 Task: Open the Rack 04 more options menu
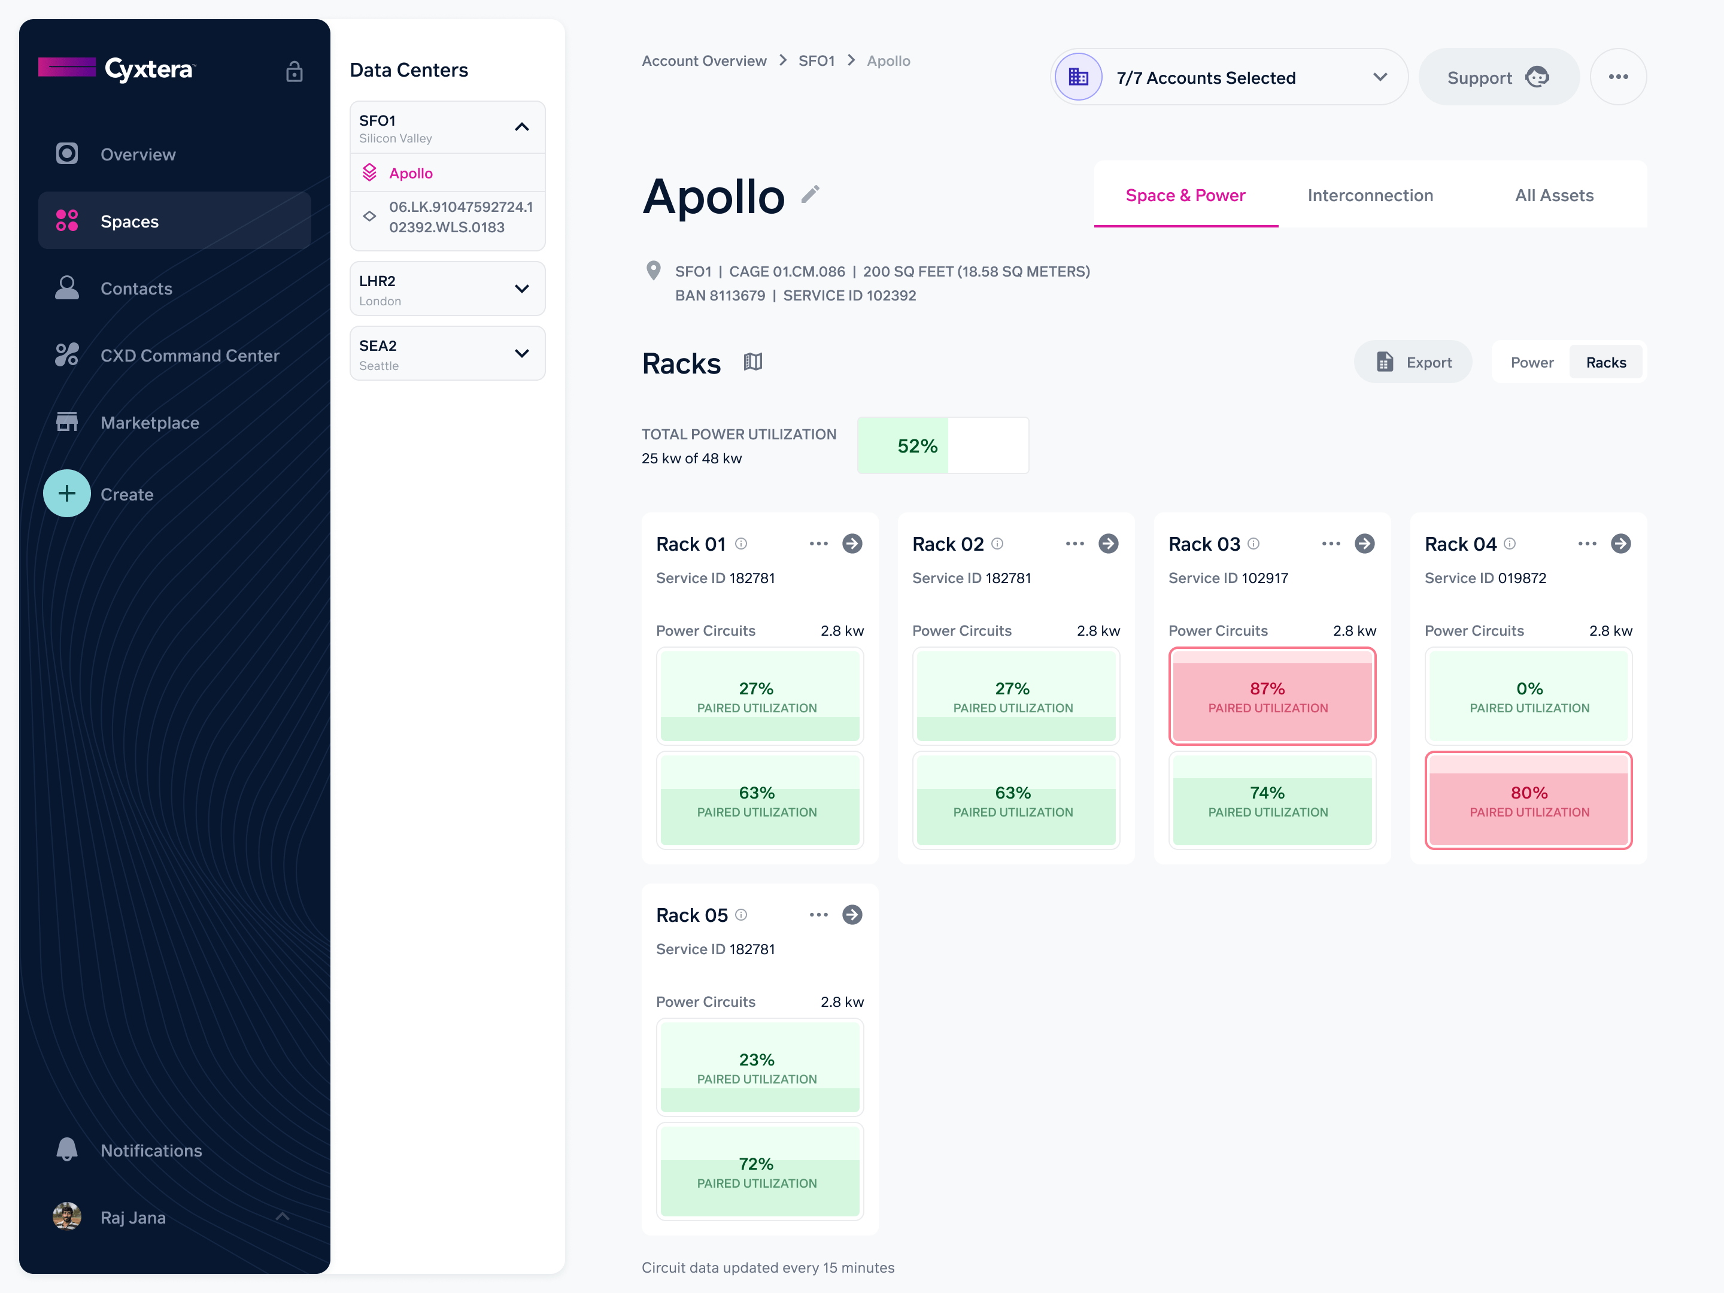pos(1588,544)
